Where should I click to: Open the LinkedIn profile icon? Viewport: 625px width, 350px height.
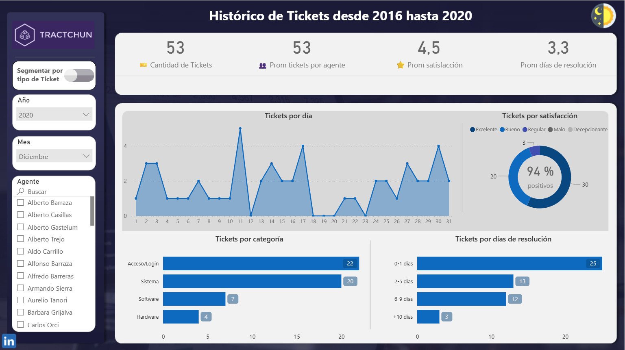9,341
